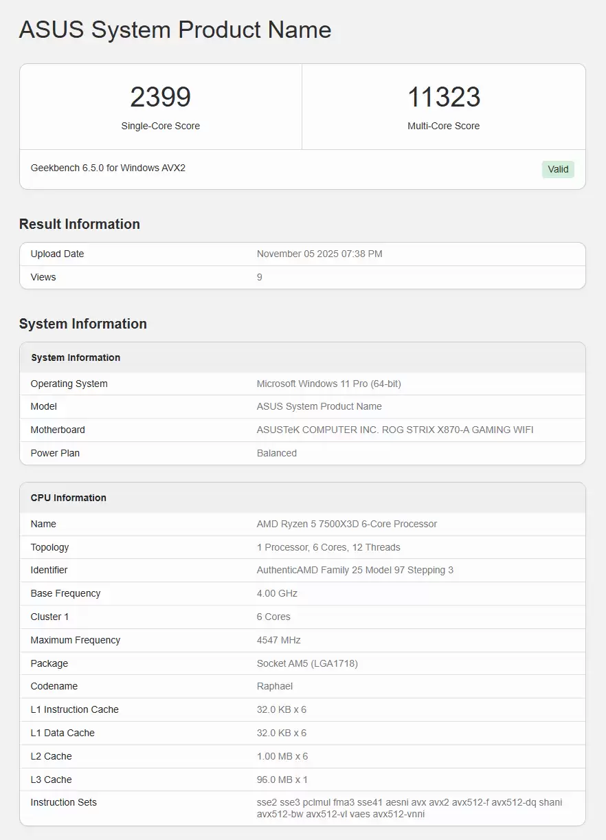
Task: Click the multi-core score 11323
Action: pyautogui.click(x=443, y=98)
